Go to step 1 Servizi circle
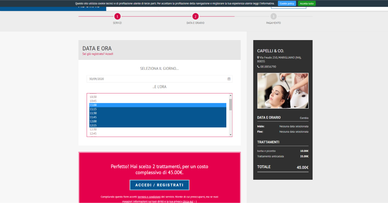Viewport: 388px width, 203px height. (117, 16)
